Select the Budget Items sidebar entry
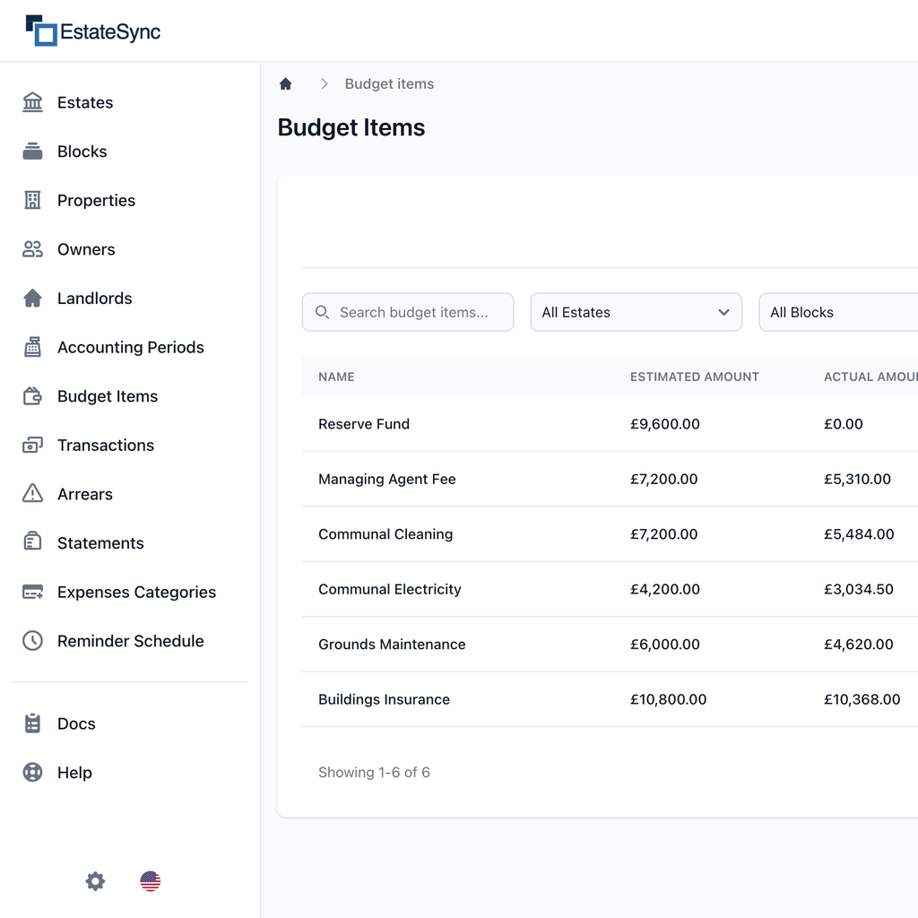Viewport: 918px width, 918px height. pyautogui.click(x=108, y=396)
